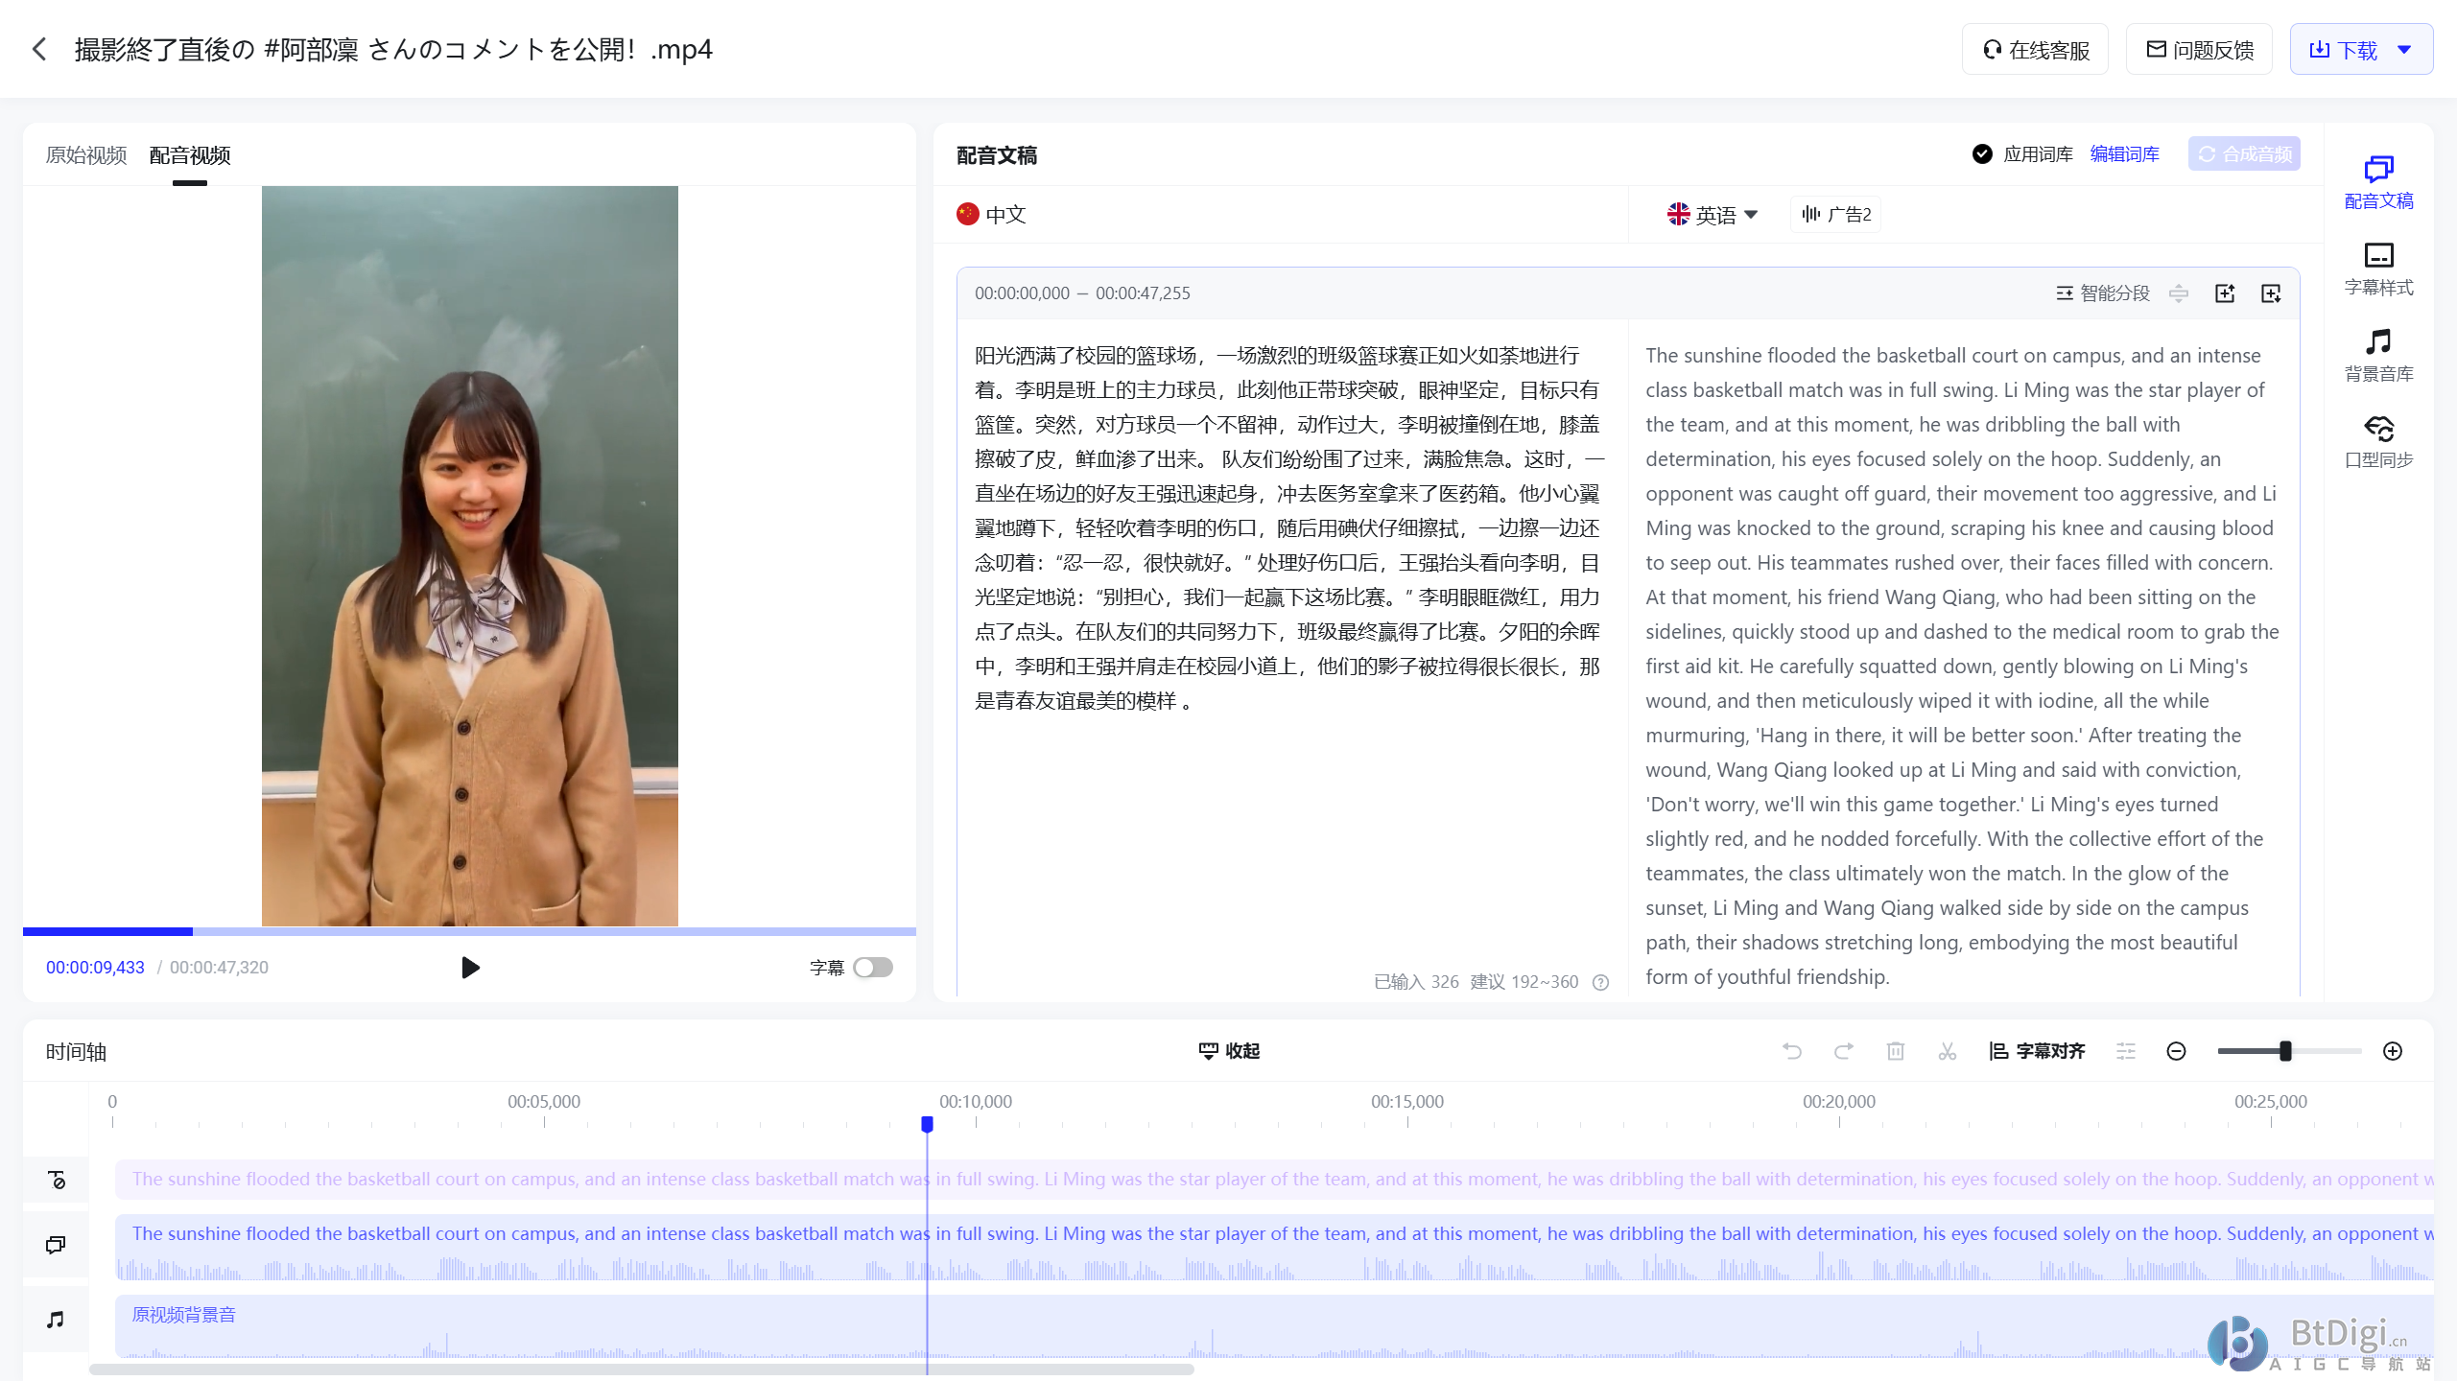Go back with the left arrow icon
This screenshot has height=1381, width=2457.
39,49
